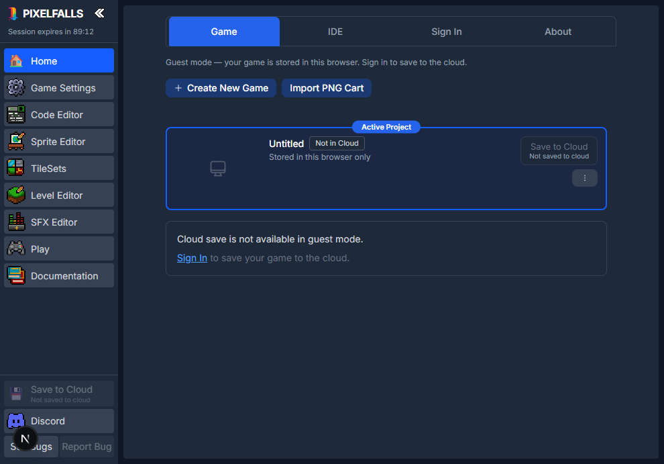
Task: Click the plus icon on Create New Game
Action: pyautogui.click(x=178, y=88)
